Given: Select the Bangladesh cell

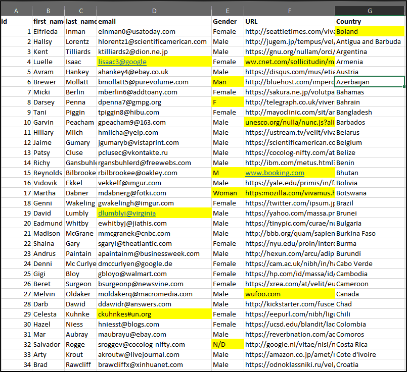Looking at the screenshot, I should (x=370, y=113).
